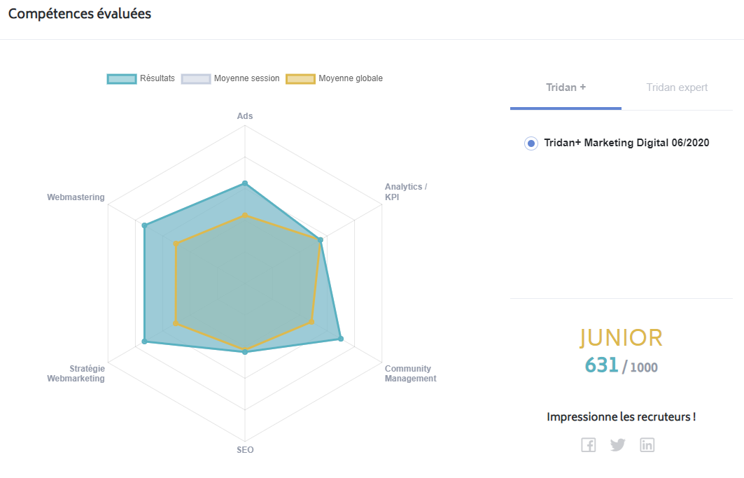Select yellow Moyenne globale point on Community Management axis
744x478 pixels.
(311, 322)
